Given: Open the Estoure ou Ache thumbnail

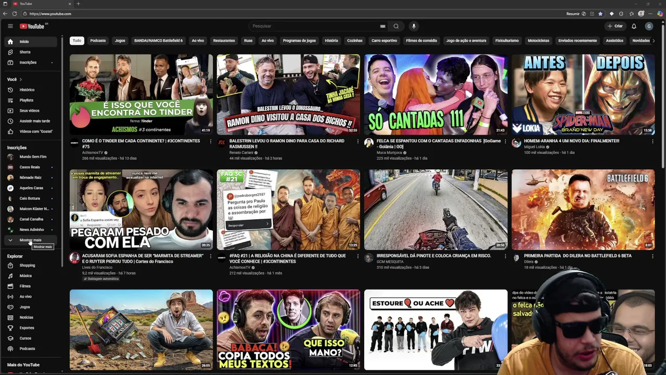Looking at the screenshot, I should (x=436, y=330).
